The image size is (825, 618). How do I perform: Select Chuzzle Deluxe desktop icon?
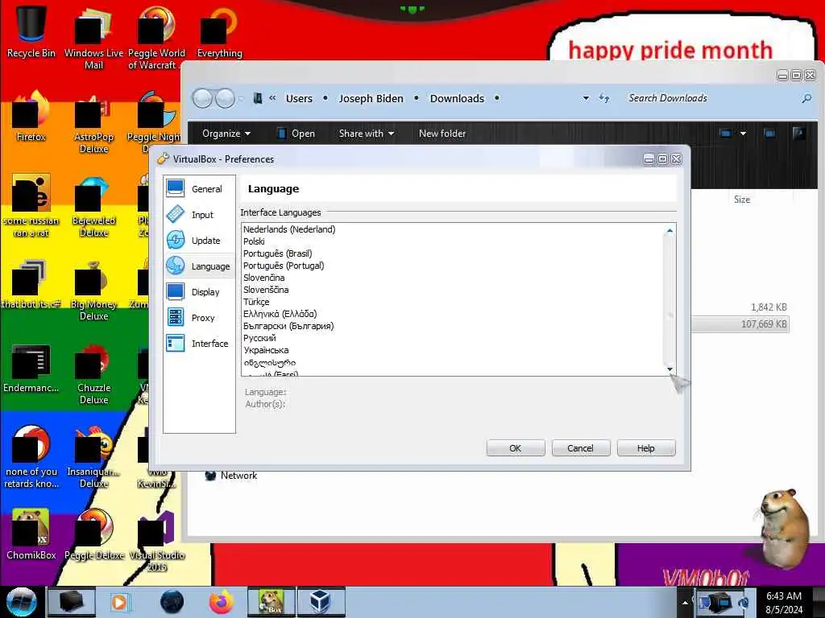coord(93,373)
